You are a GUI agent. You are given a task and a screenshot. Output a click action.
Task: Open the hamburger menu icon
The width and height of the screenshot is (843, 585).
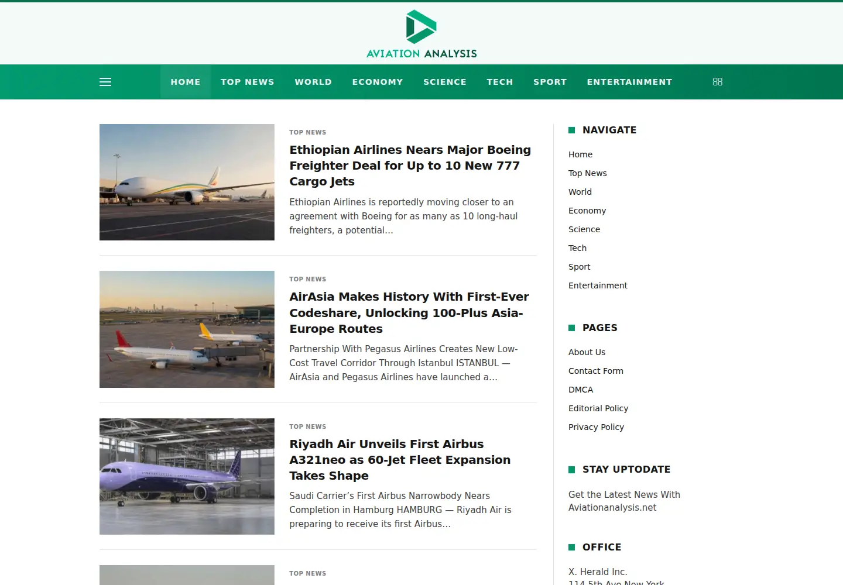(105, 82)
